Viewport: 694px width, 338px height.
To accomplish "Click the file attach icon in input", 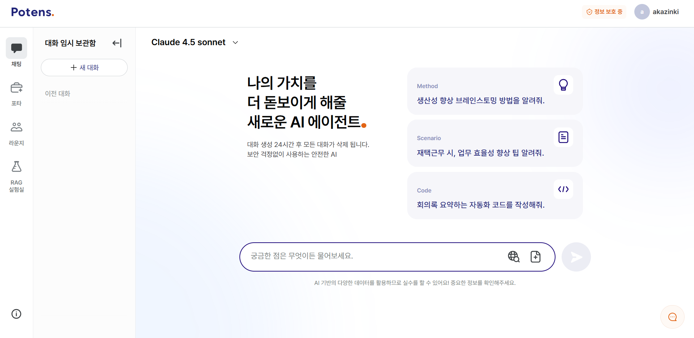I will (x=535, y=256).
